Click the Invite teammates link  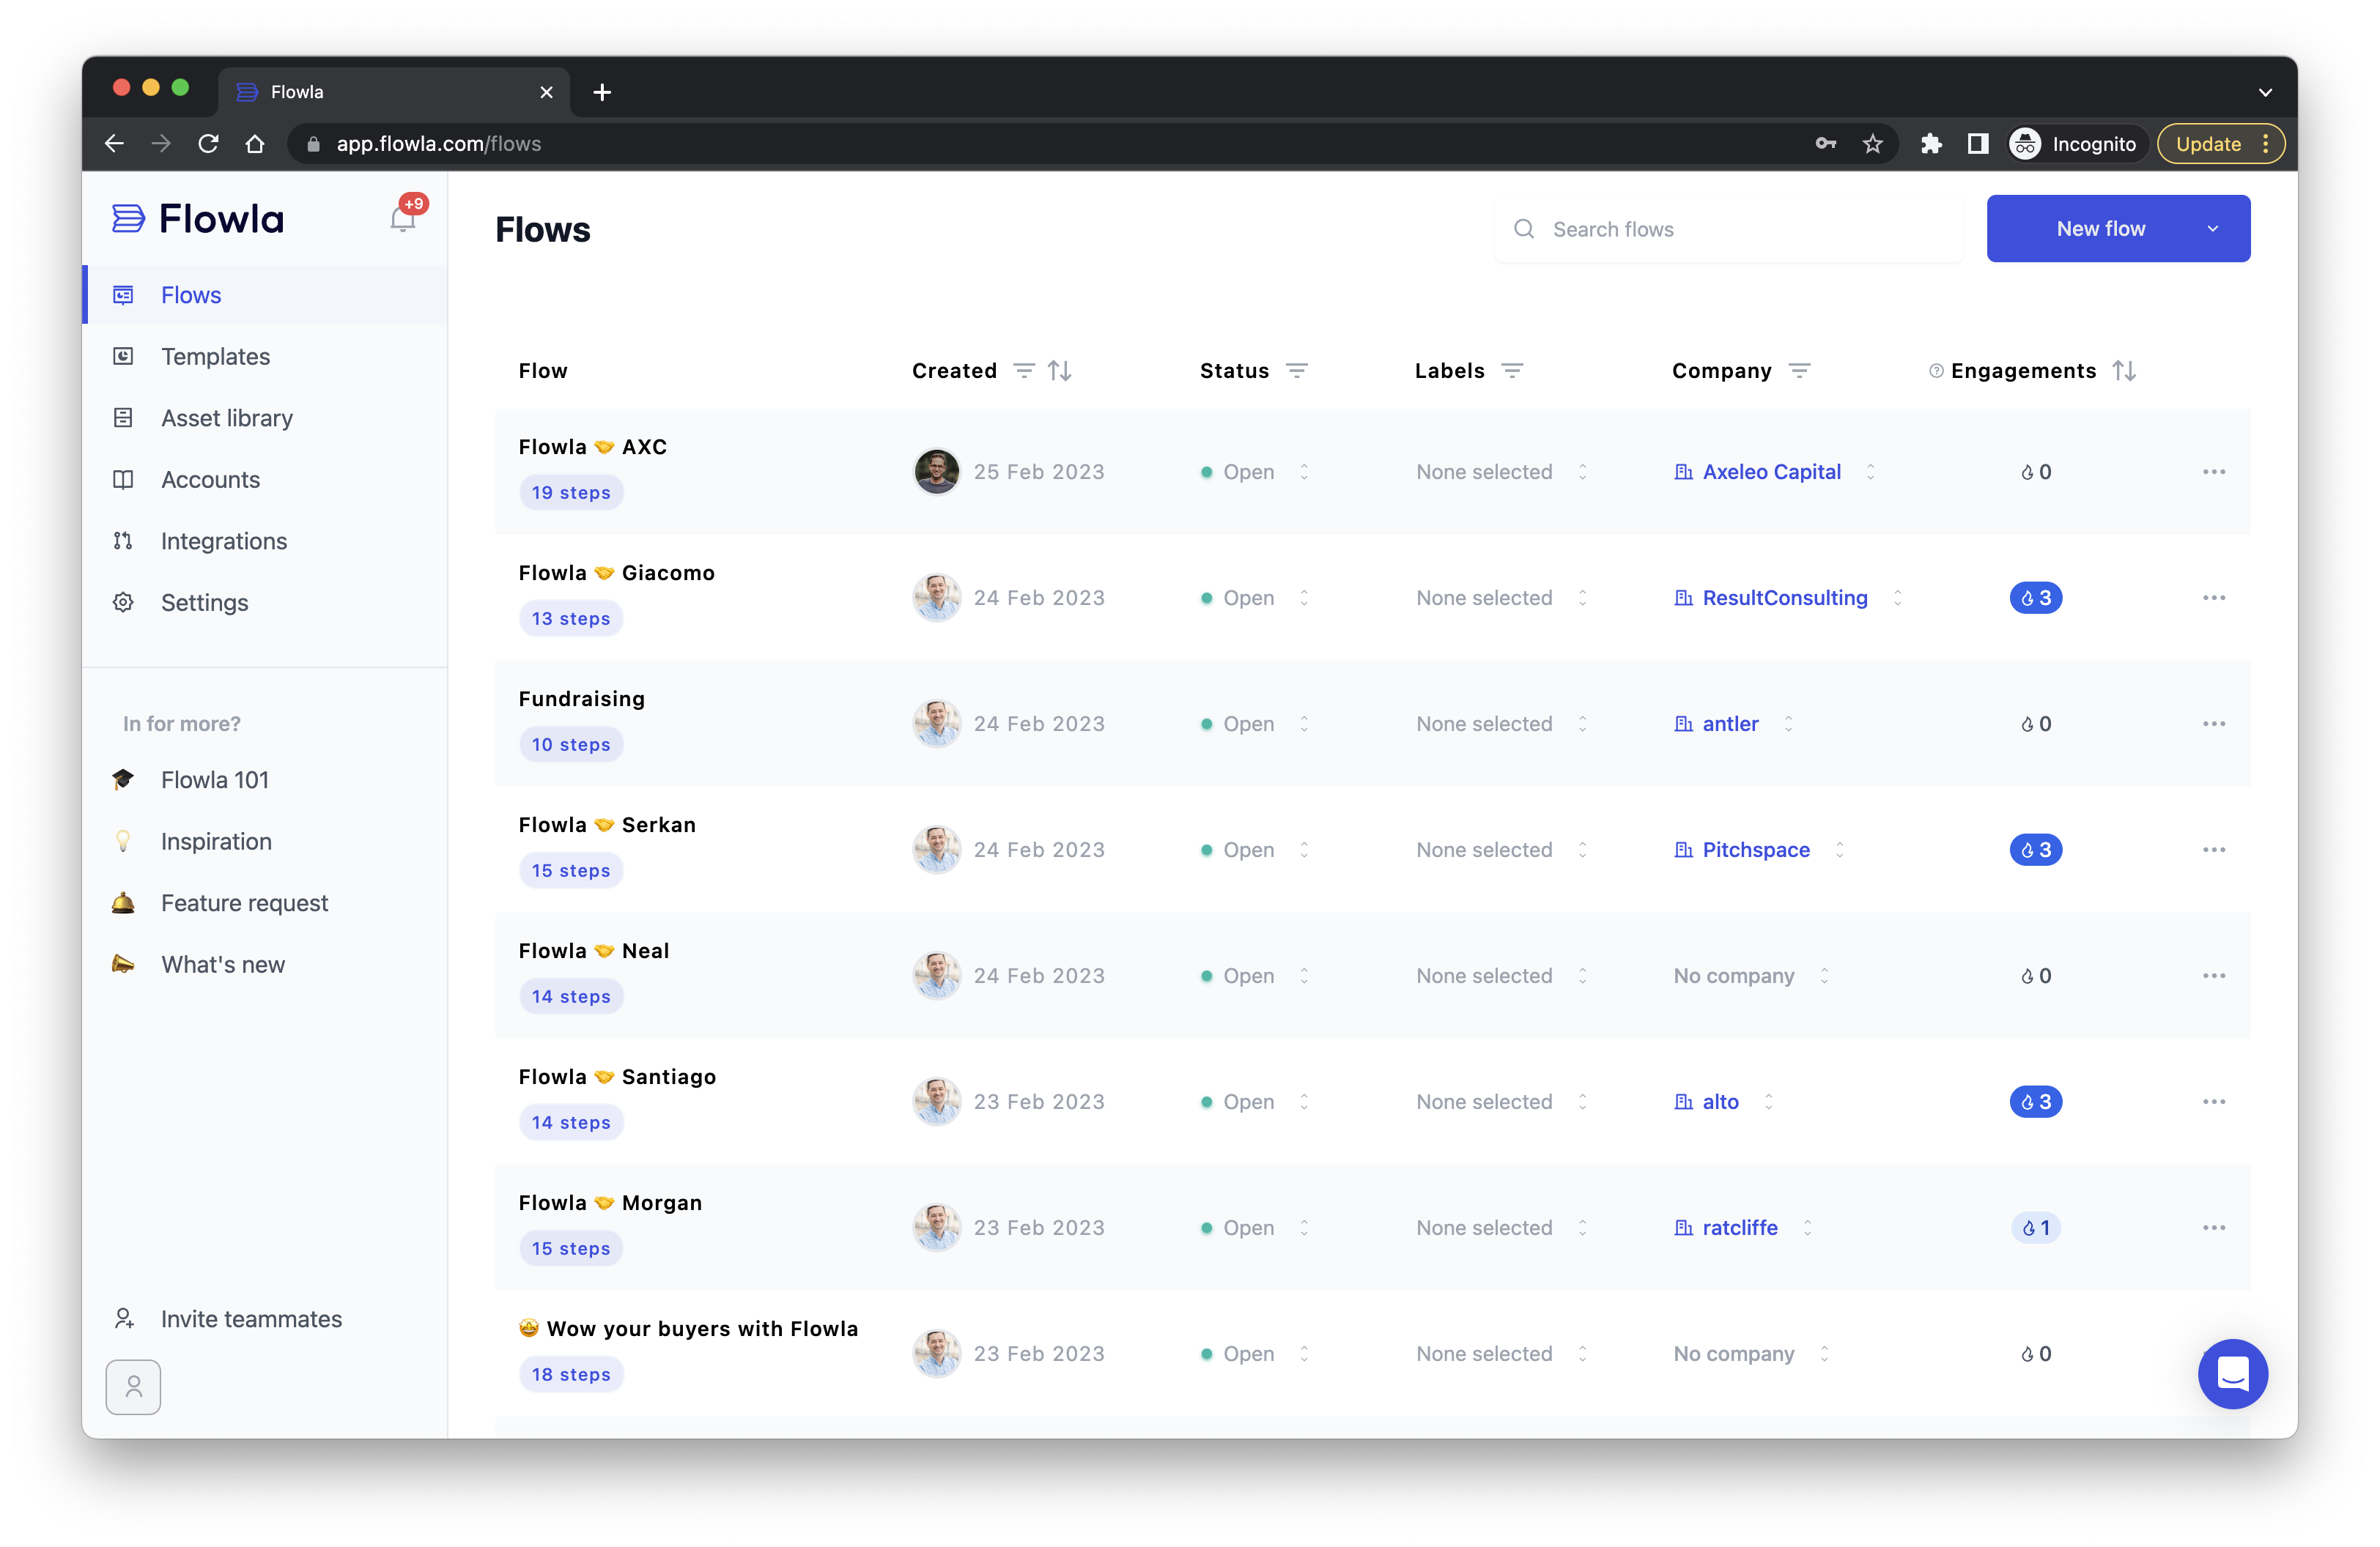pos(251,1318)
